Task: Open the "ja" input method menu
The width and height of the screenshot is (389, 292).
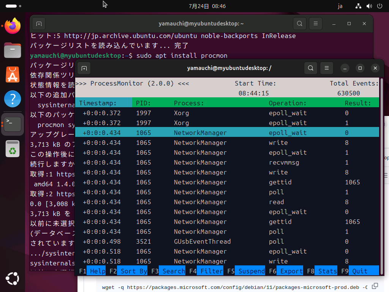Action: [340, 6]
